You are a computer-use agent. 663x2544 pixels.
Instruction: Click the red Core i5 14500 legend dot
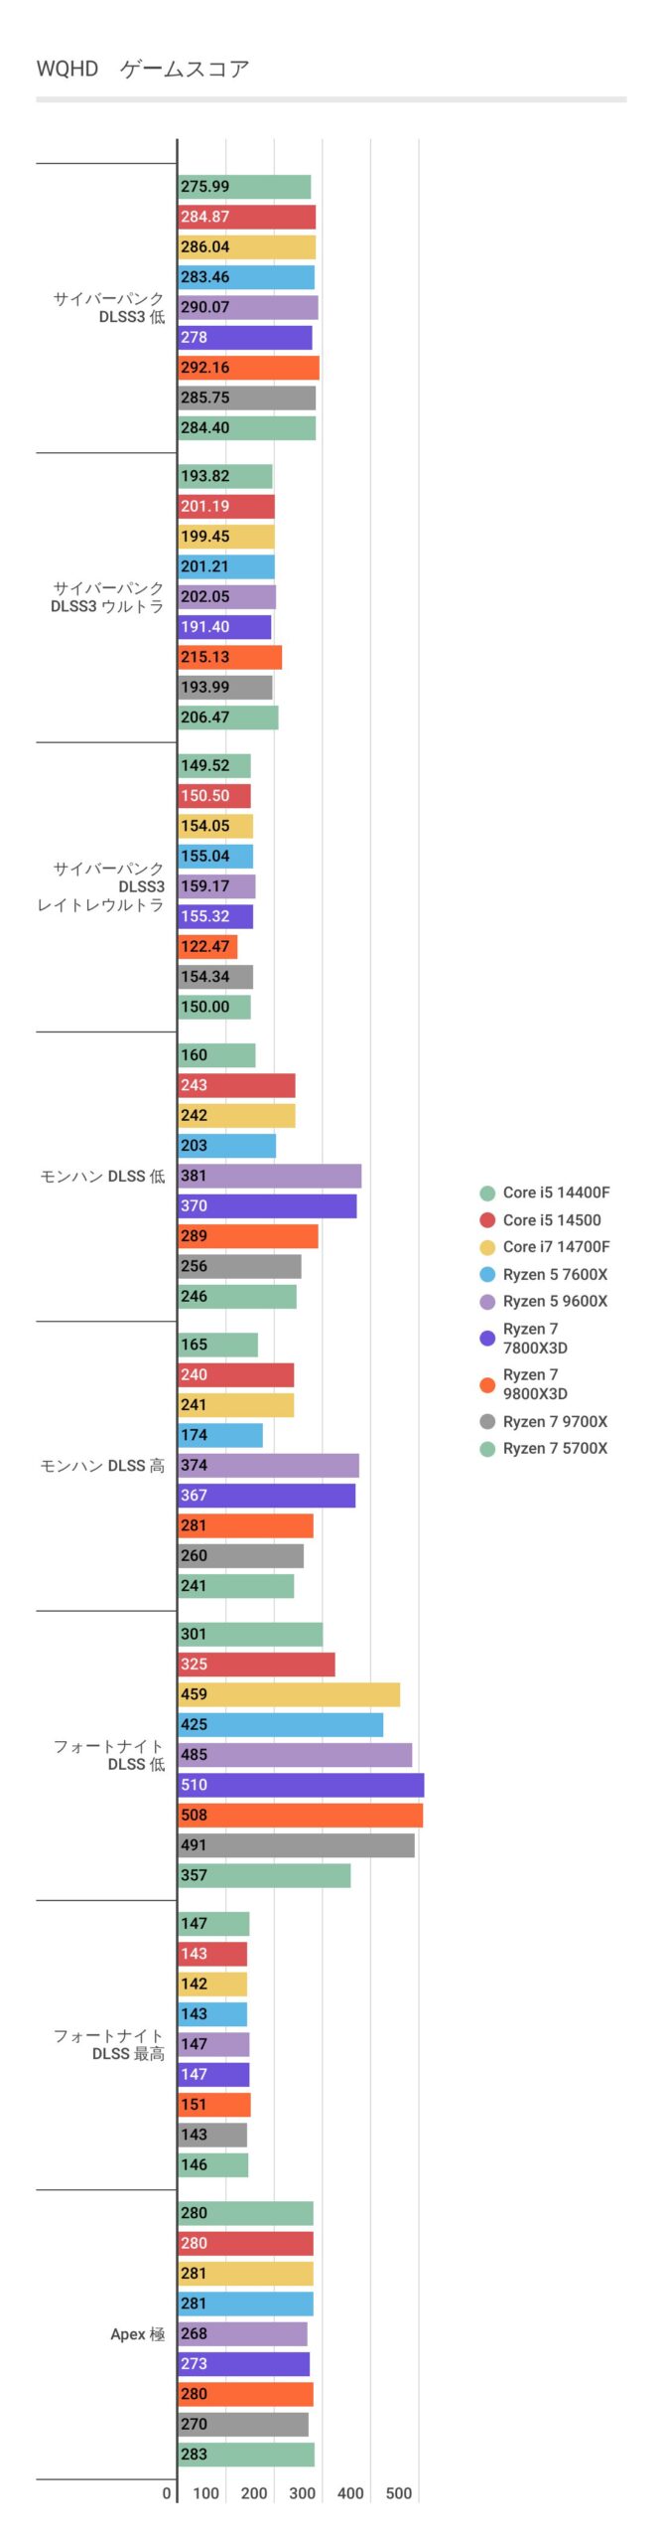tap(487, 1220)
